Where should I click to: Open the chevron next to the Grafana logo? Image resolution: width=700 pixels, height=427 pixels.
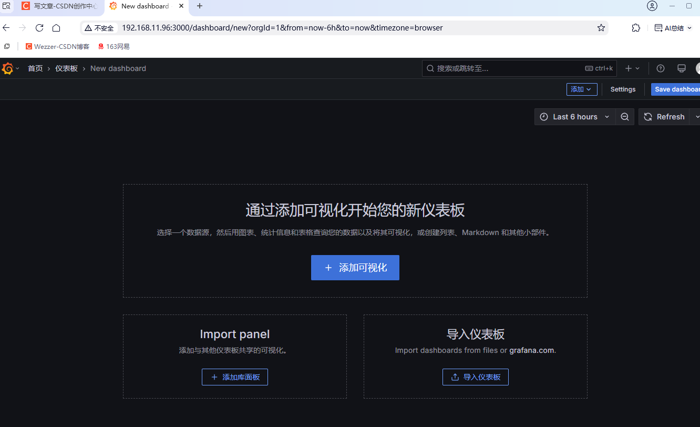click(x=17, y=68)
